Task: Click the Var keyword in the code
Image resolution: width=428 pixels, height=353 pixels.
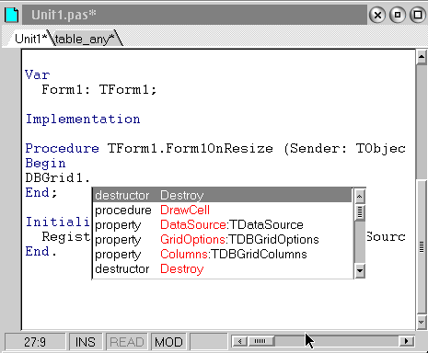Action: [x=37, y=74]
